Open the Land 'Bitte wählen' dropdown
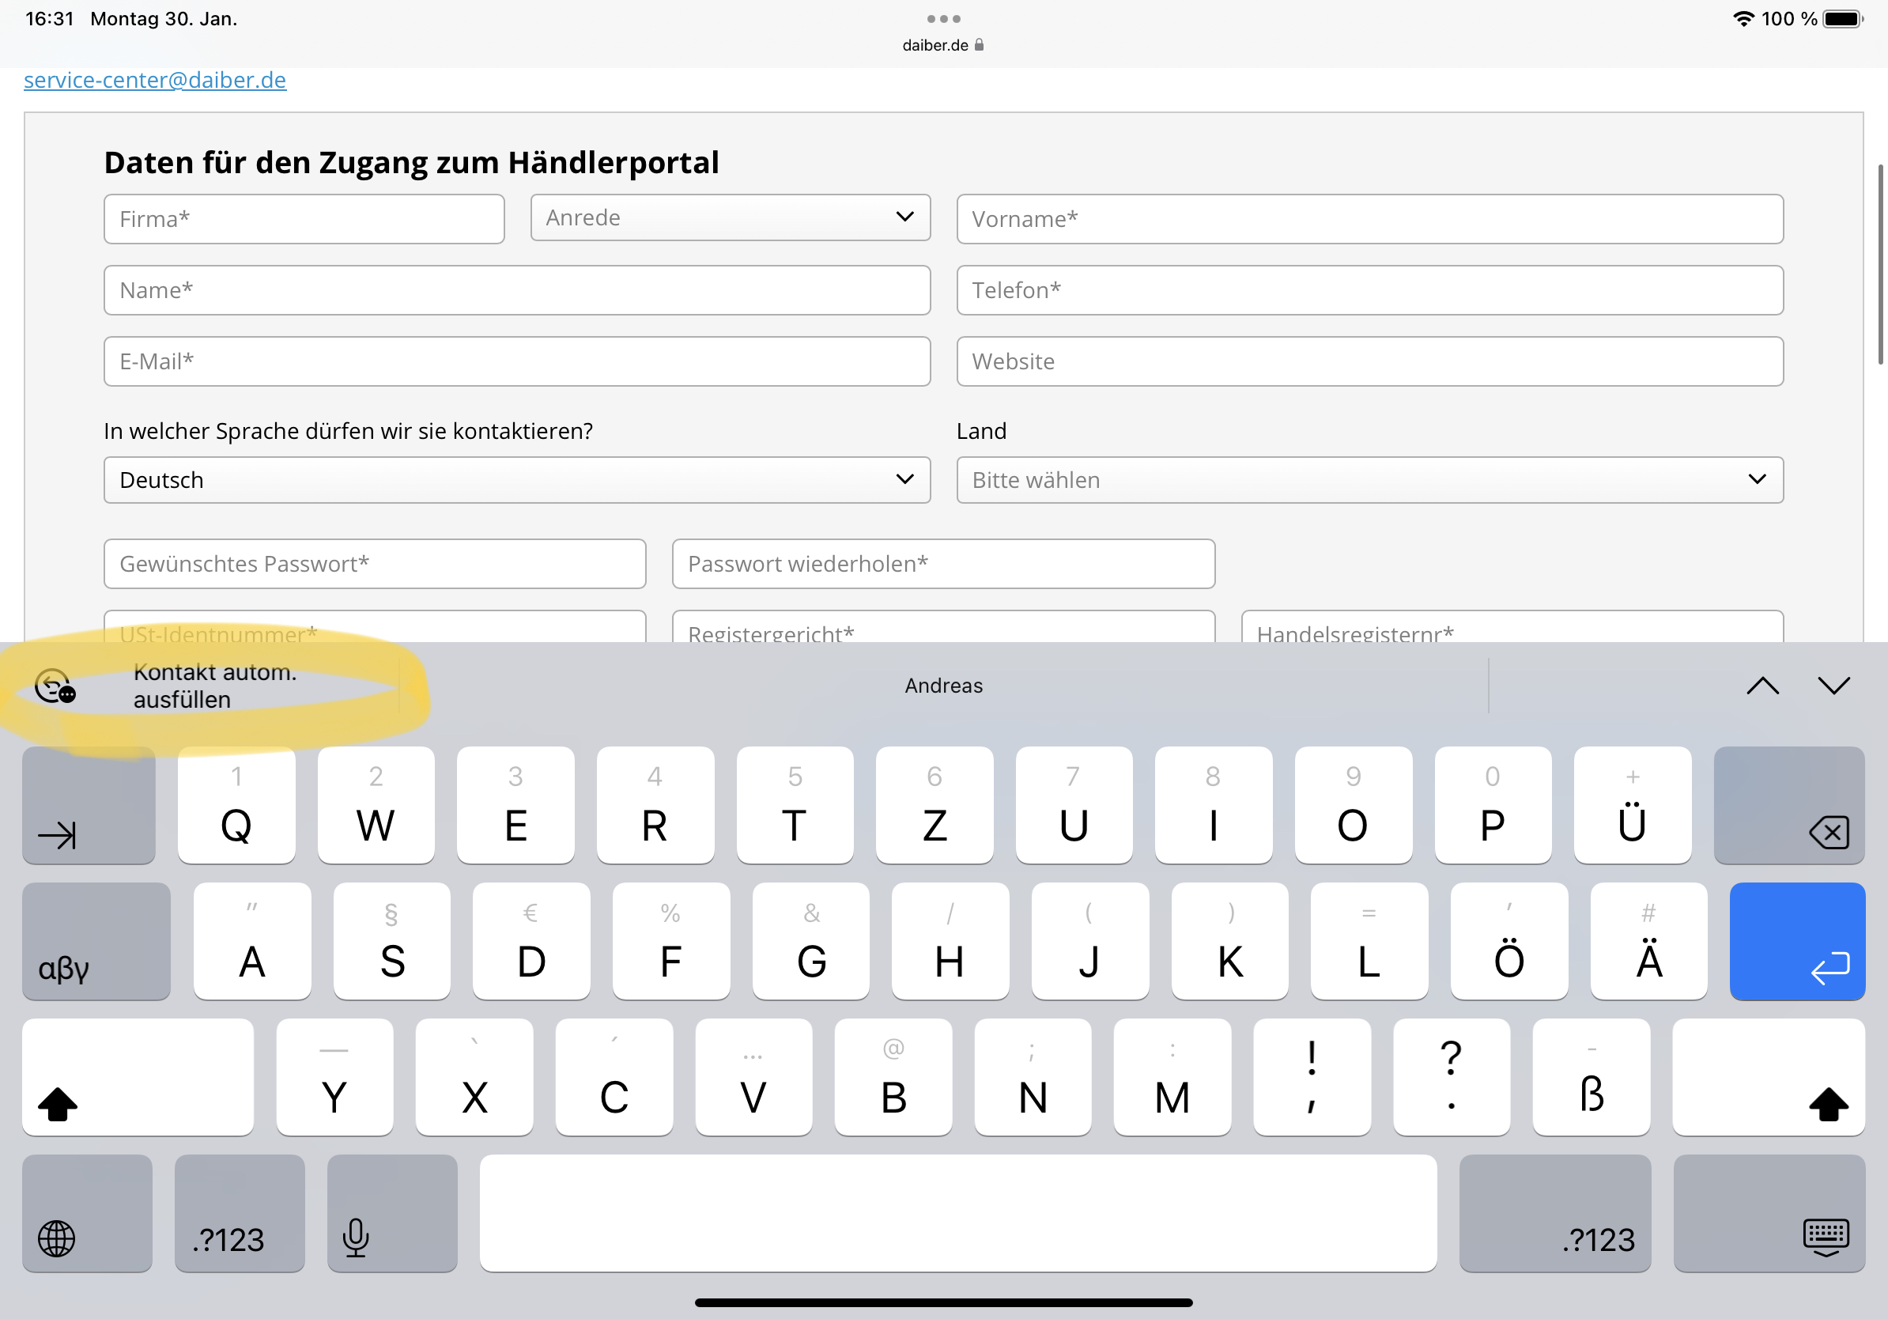 (x=1370, y=480)
